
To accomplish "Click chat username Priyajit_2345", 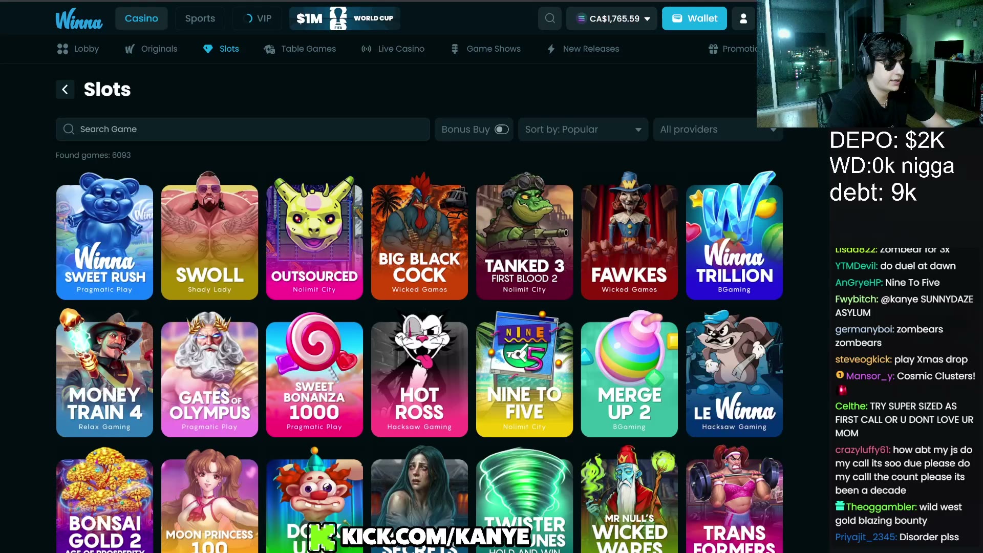I will 866,537.
